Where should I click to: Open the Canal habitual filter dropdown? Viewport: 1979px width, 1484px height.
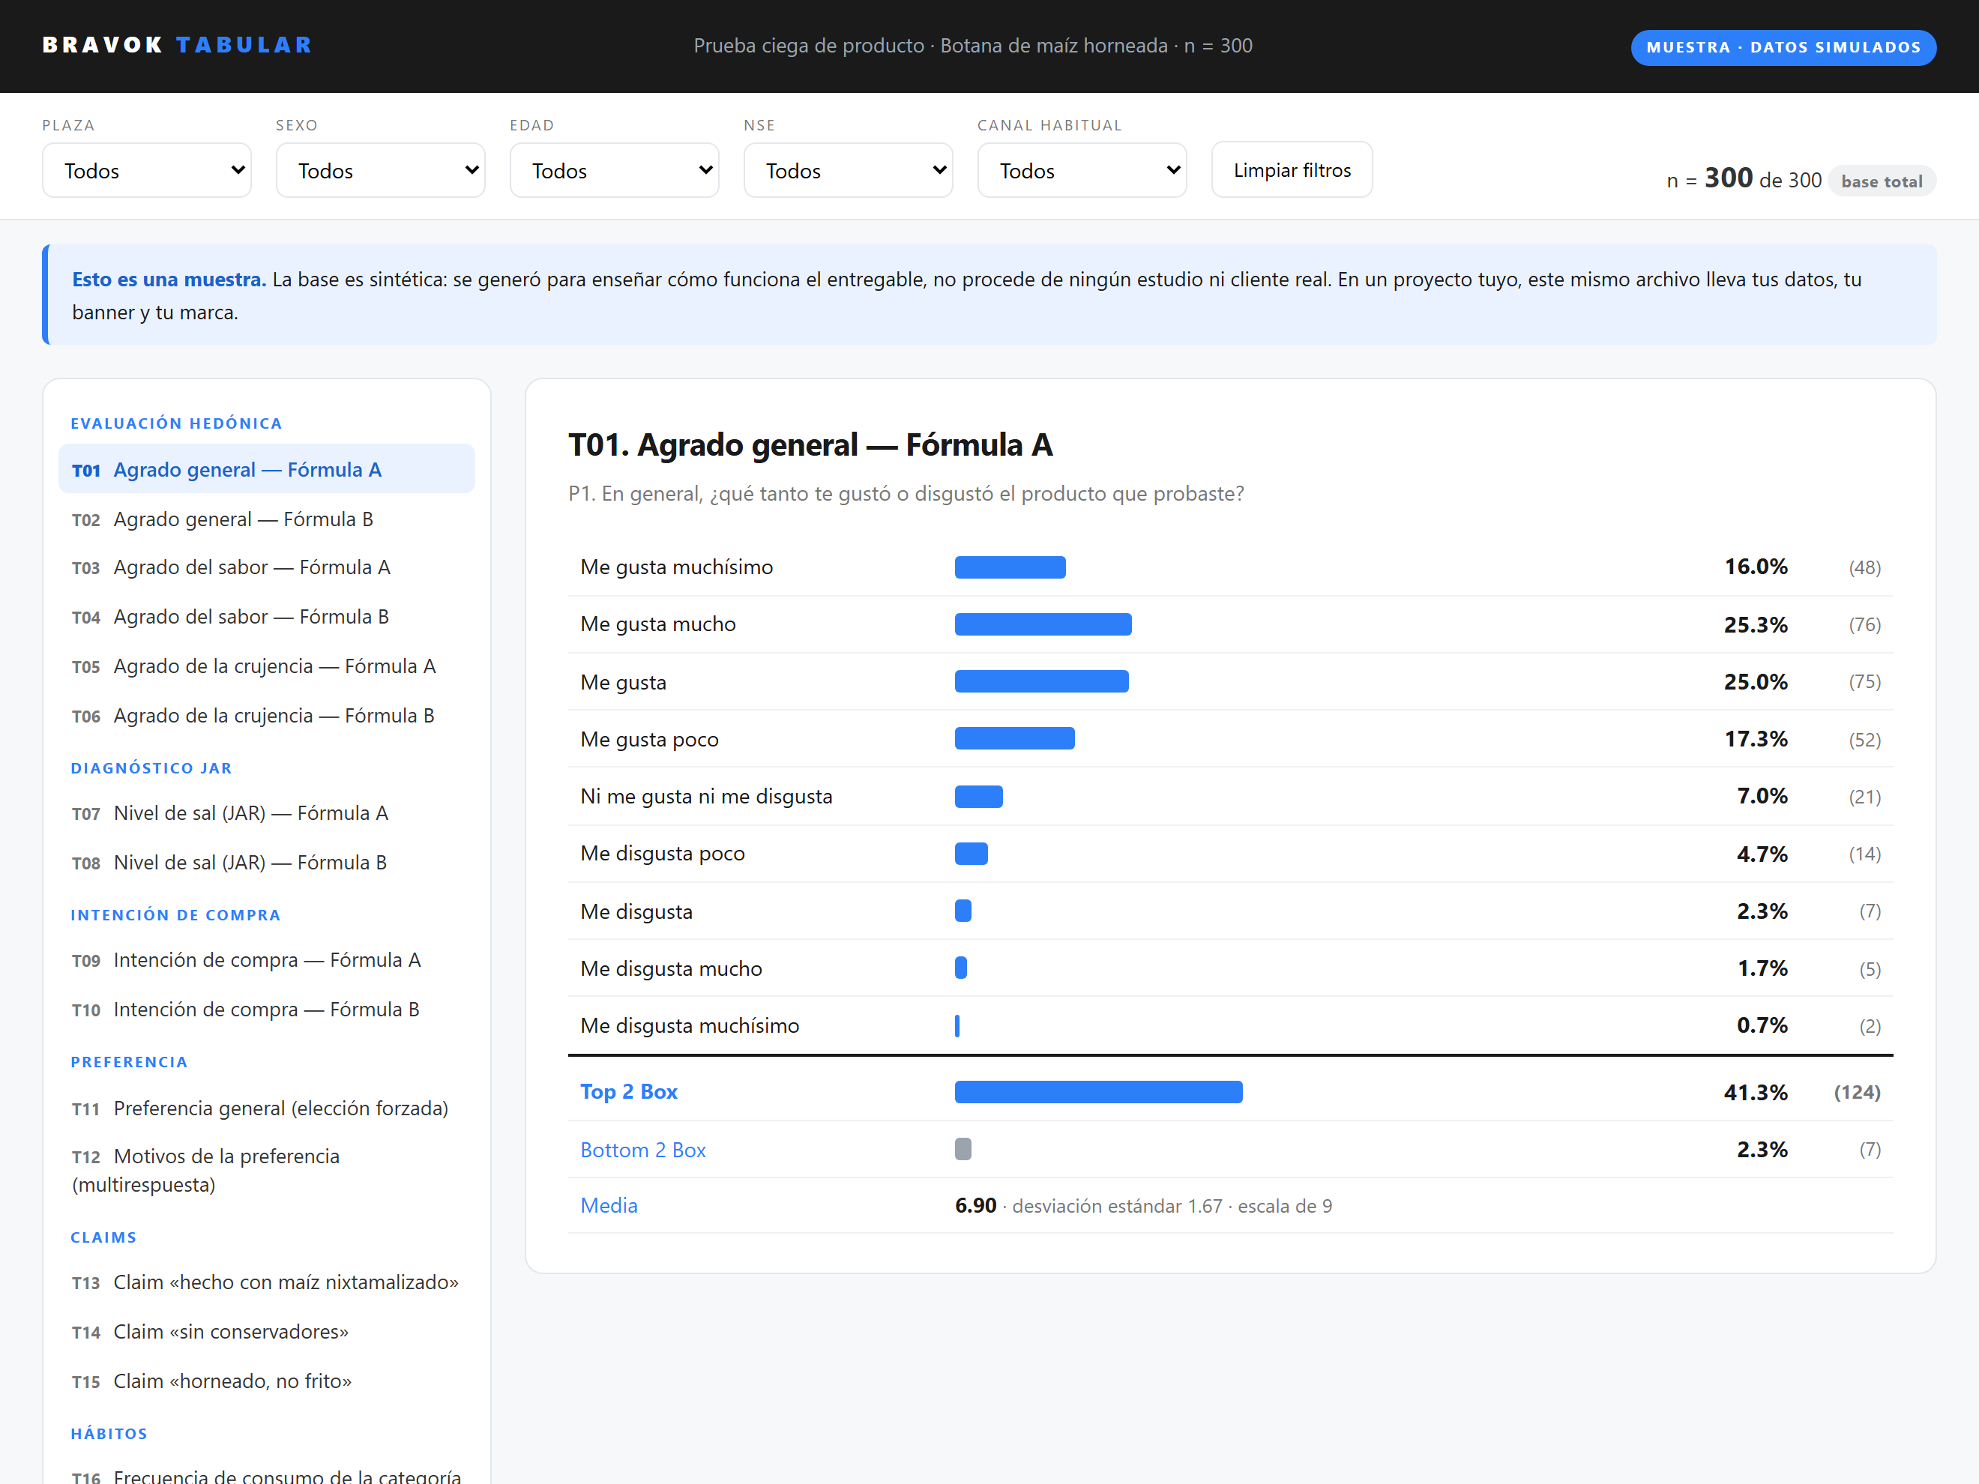coord(1082,170)
